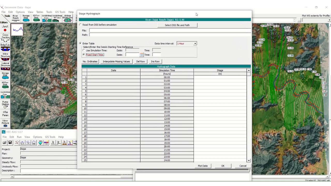Click scroll-down arrow of Hydrograph Data table
This screenshot has height=186, width=331.
point(249,160)
